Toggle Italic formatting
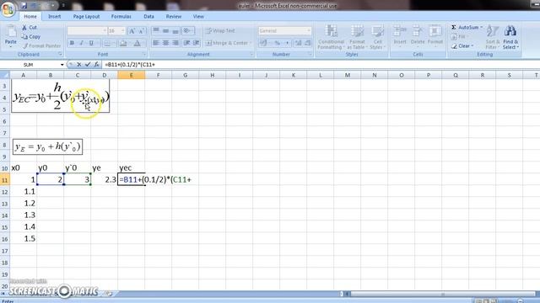The height and width of the screenshot is (303, 540). pos(81,43)
